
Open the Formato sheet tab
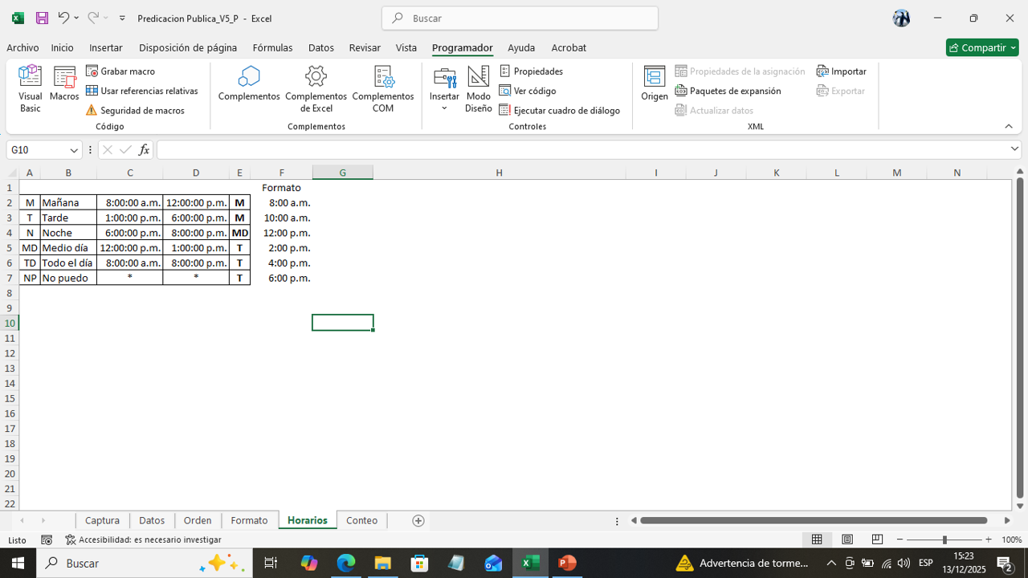[x=249, y=520]
